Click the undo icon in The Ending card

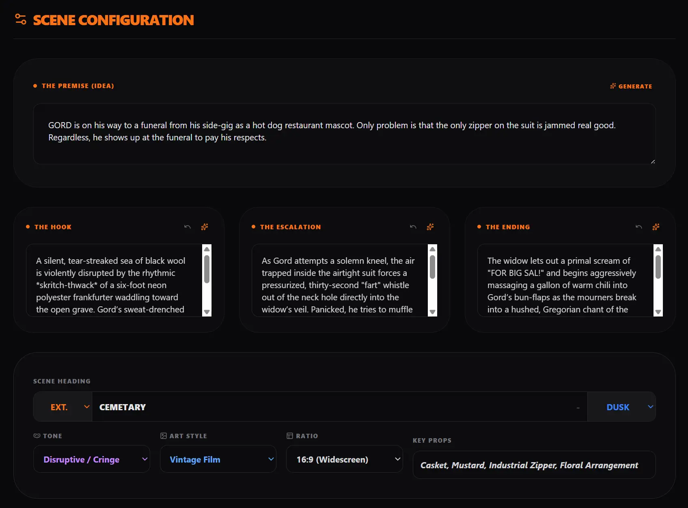point(638,227)
